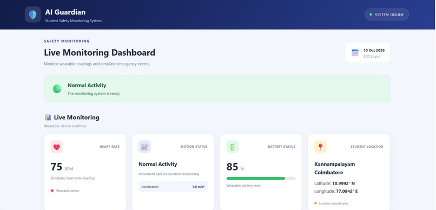436x210 pixels.
Task: Click the Simulated heart-rate reading text
Action: (72, 178)
